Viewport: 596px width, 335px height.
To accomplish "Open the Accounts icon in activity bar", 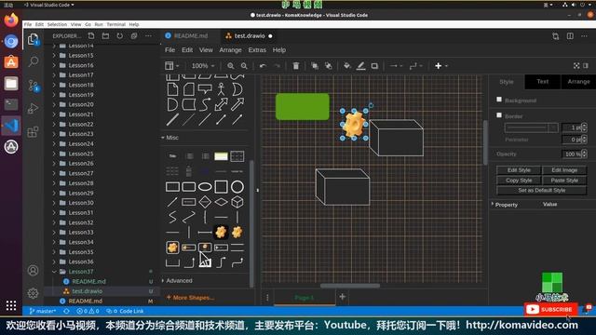I will 34,271.
